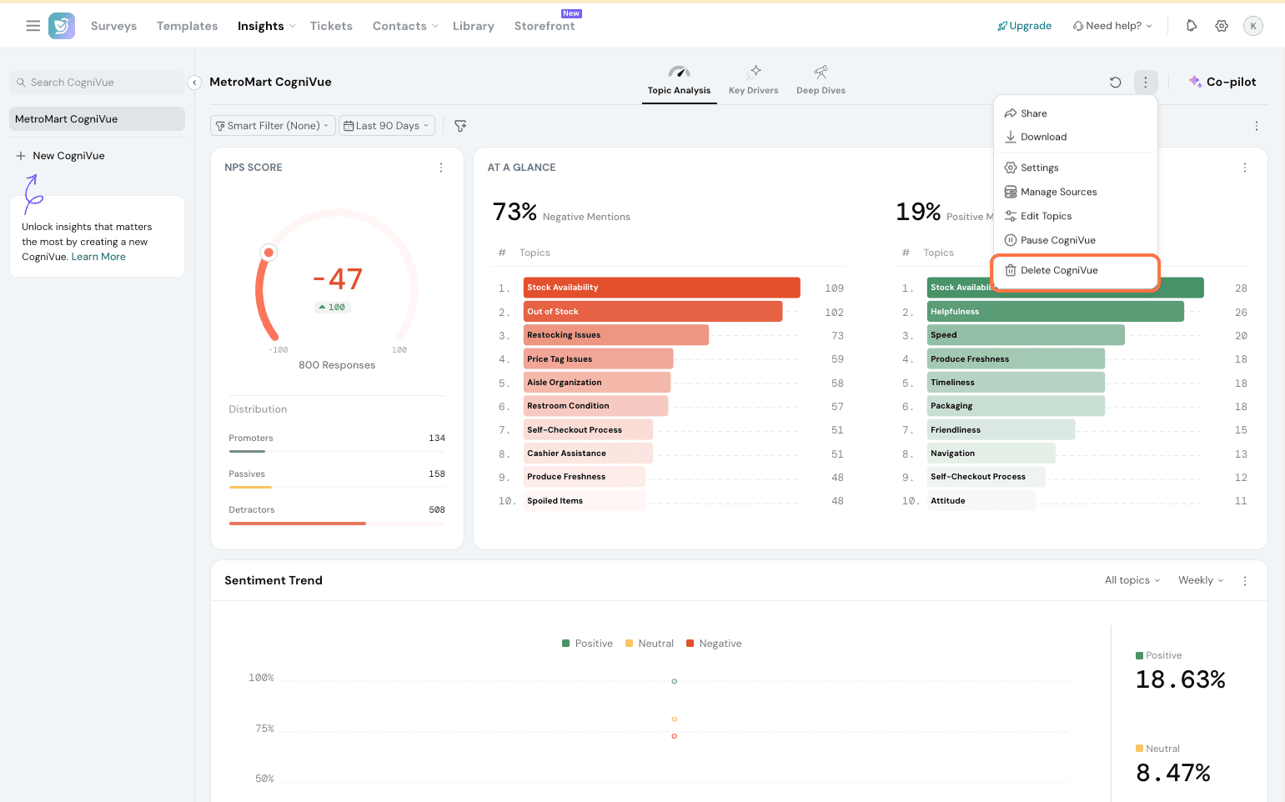The image size is (1285, 802).
Task: Open the Co-pilot panel
Action: point(1222,82)
